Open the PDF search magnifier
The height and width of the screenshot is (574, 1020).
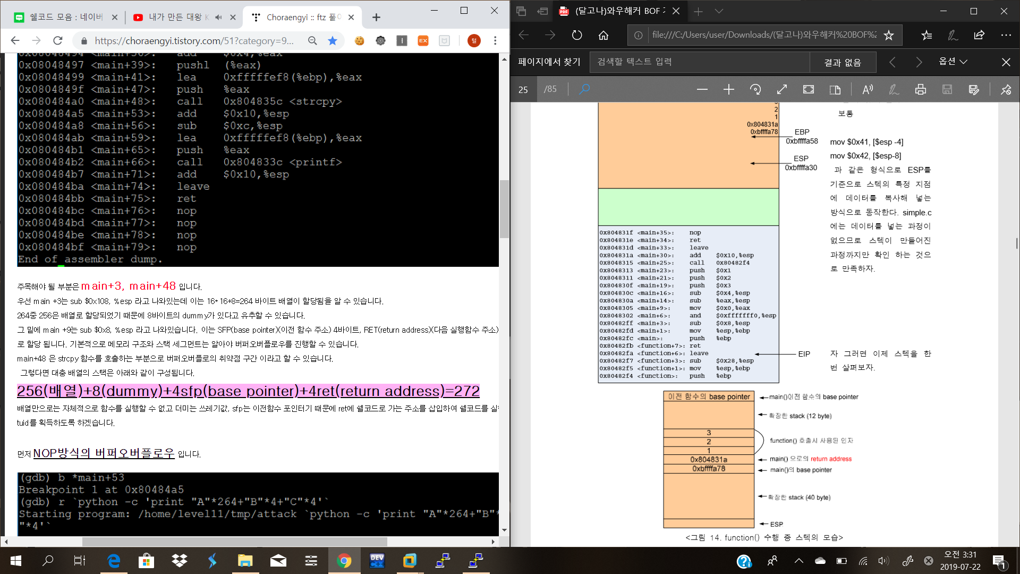coord(584,89)
